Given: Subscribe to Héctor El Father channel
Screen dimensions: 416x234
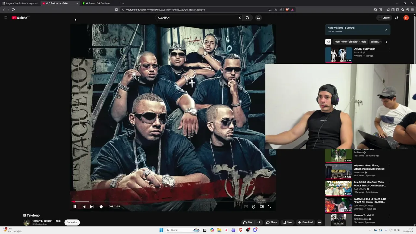Looking at the screenshot, I should (x=72, y=222).
